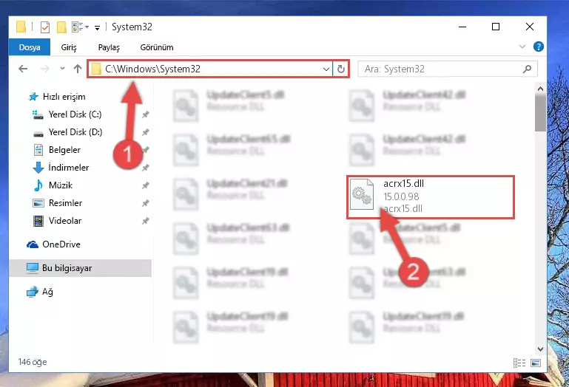Open the Customize Quick Access Toolbar arrow
The height and width of the screenshot is (387, 569).
tap(97, 27)
